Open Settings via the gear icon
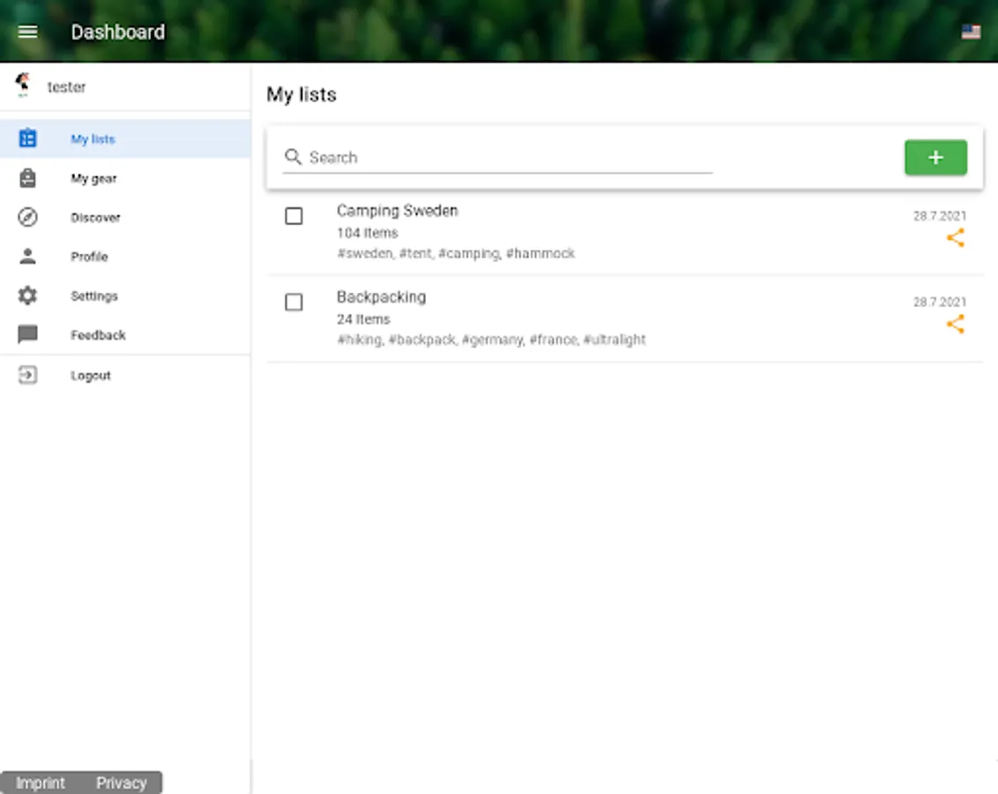998x794 pixels. [x=27, y=296]
